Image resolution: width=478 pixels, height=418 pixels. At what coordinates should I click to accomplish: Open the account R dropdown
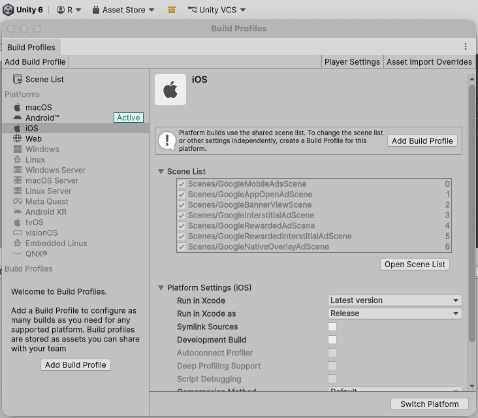[x=69, y=10]
